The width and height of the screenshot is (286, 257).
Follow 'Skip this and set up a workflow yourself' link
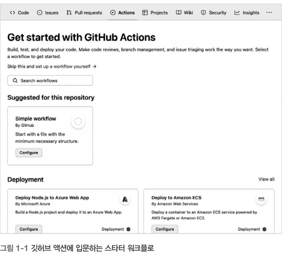(52, 67)
